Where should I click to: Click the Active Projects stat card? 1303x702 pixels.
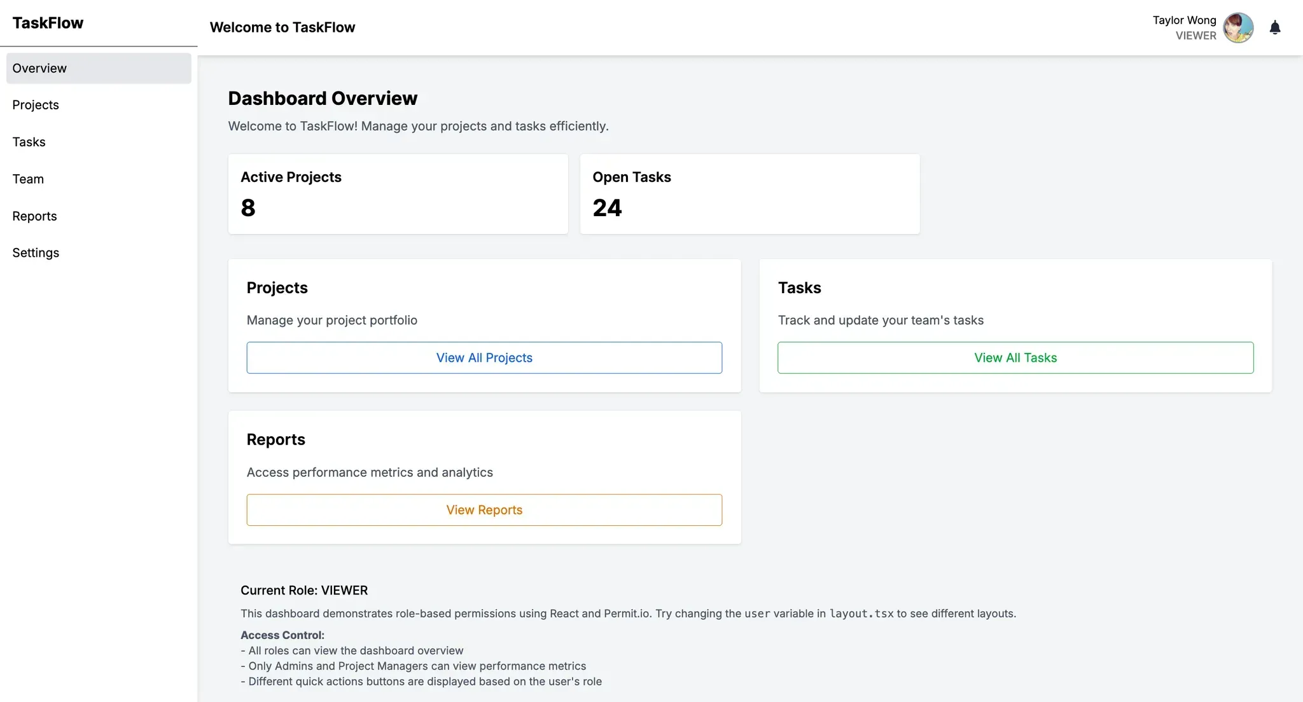(x=398, y=194)
